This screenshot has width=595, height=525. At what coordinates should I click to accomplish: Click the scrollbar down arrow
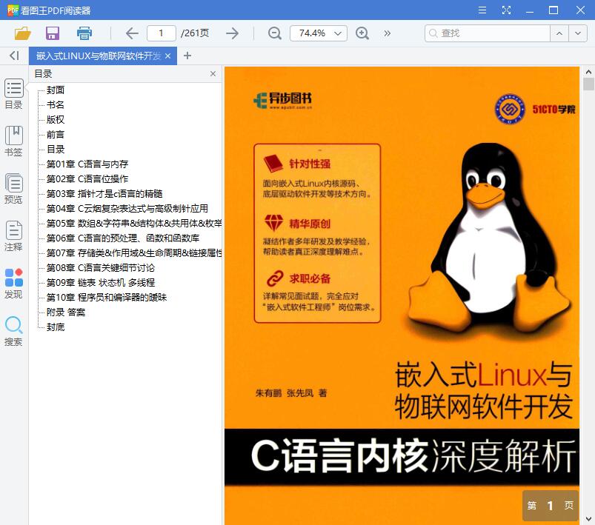click(588, 518)
